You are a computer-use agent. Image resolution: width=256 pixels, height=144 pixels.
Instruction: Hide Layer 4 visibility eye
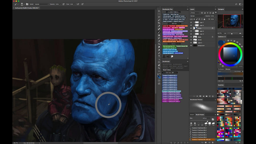pos(191,25)
